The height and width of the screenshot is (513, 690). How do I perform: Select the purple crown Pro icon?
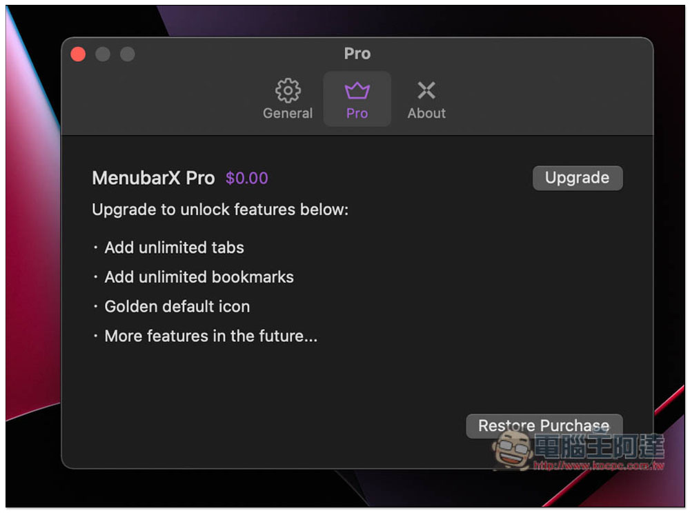pyautogui.click(x=357, y=90)
